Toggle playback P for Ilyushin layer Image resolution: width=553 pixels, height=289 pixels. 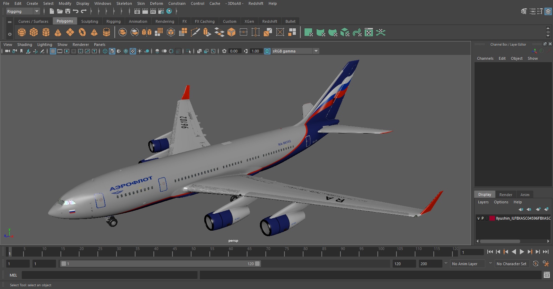pos(482,218)
